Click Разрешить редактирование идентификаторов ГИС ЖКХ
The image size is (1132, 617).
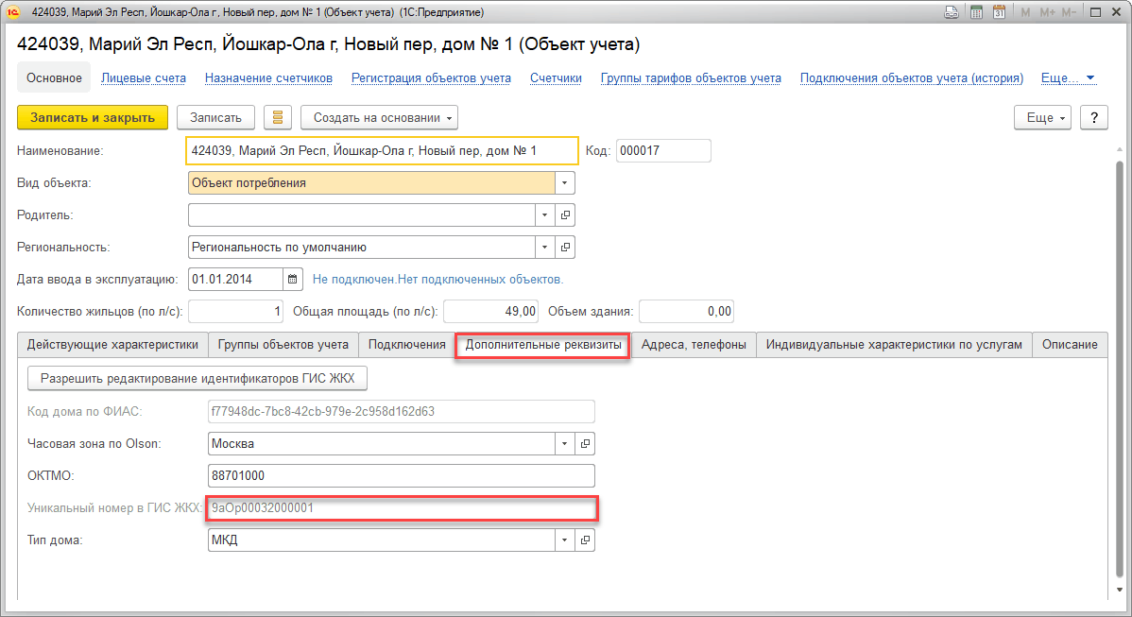tap(197, 379)
